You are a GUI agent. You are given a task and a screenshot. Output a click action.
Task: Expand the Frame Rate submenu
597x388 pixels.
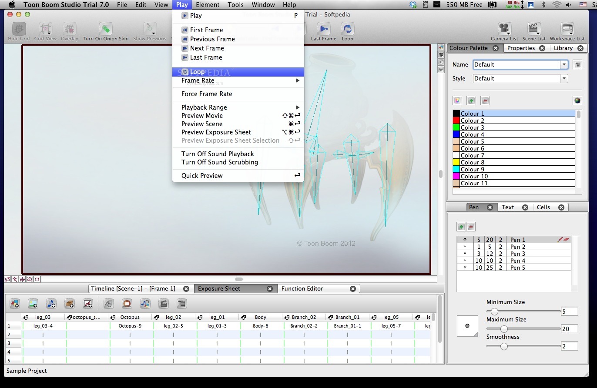(x=238, y=80)
